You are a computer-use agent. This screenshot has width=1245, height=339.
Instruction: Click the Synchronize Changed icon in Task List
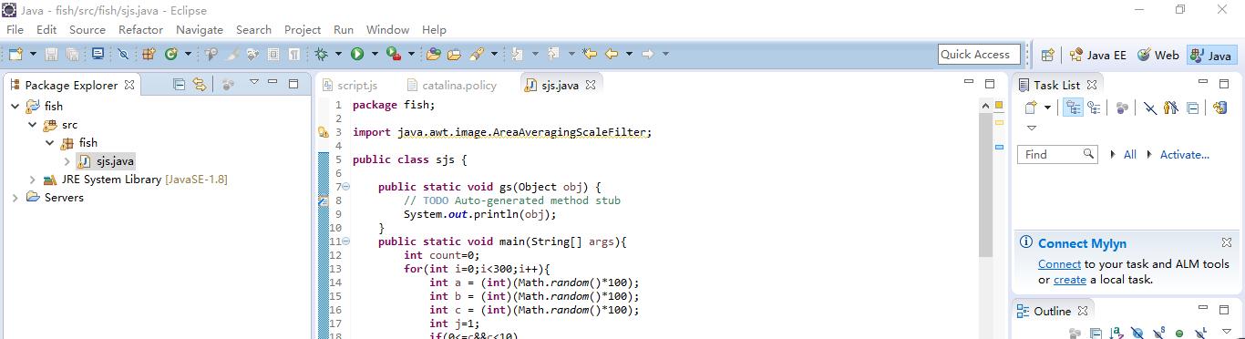pos(1220,108)
